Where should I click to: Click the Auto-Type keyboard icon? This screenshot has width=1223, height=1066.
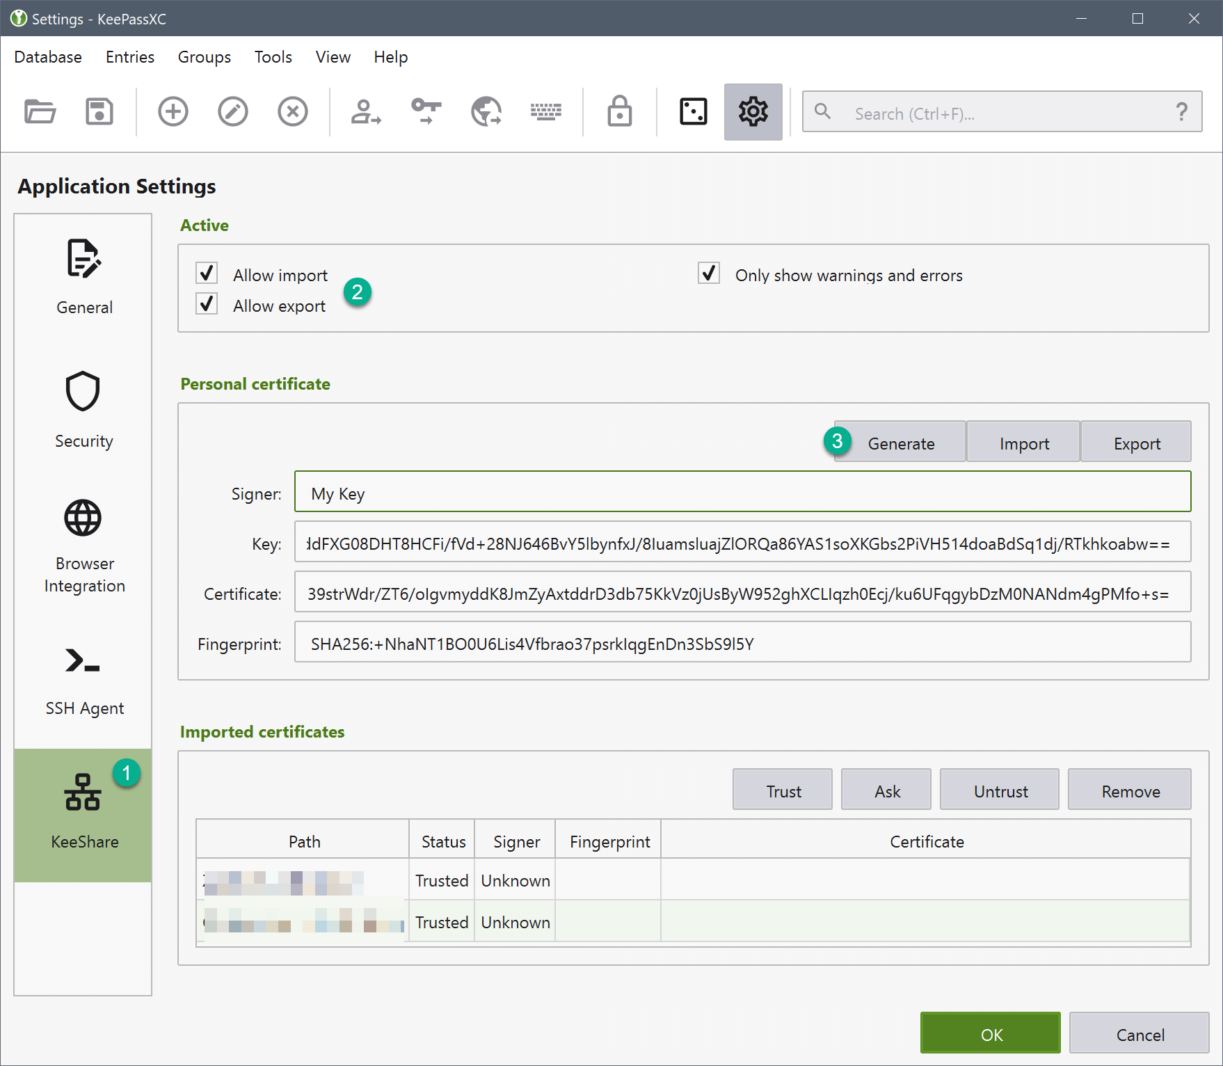click(x=546, y=111)
